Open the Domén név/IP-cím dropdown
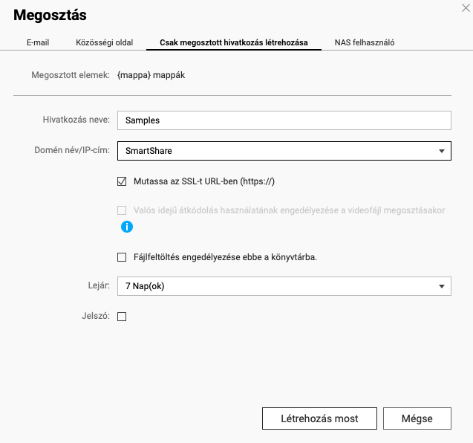Image resolution: width=473 pixels, height=443 pixels. pos(284,151)
